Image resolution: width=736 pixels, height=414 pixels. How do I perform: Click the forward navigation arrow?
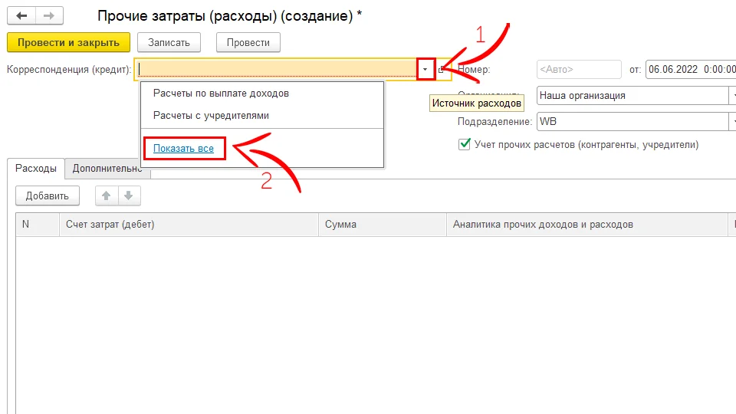coord(49,15)
